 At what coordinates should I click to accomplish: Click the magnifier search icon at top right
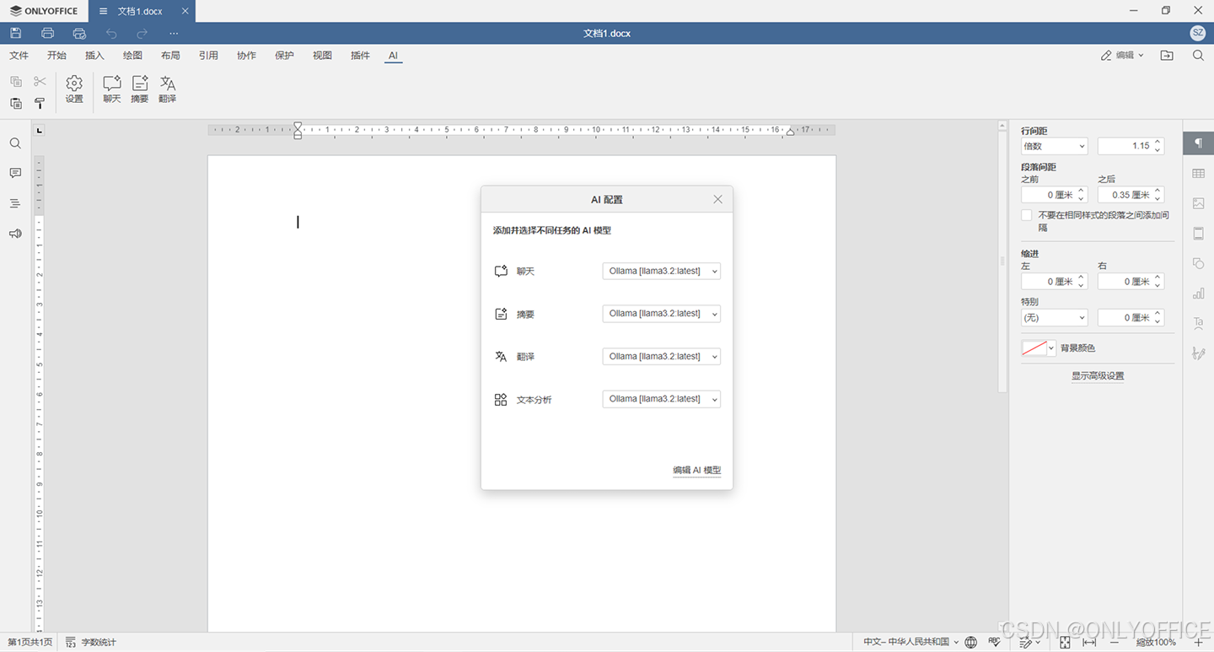point(1198,56)
